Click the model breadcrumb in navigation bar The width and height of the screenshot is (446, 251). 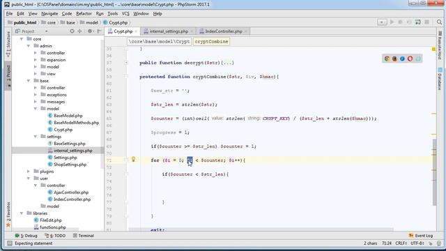coord(89,22)
